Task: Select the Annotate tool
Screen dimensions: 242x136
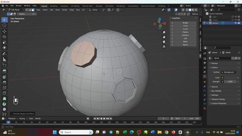Action: pyautogui.click(x=5, y=54)
